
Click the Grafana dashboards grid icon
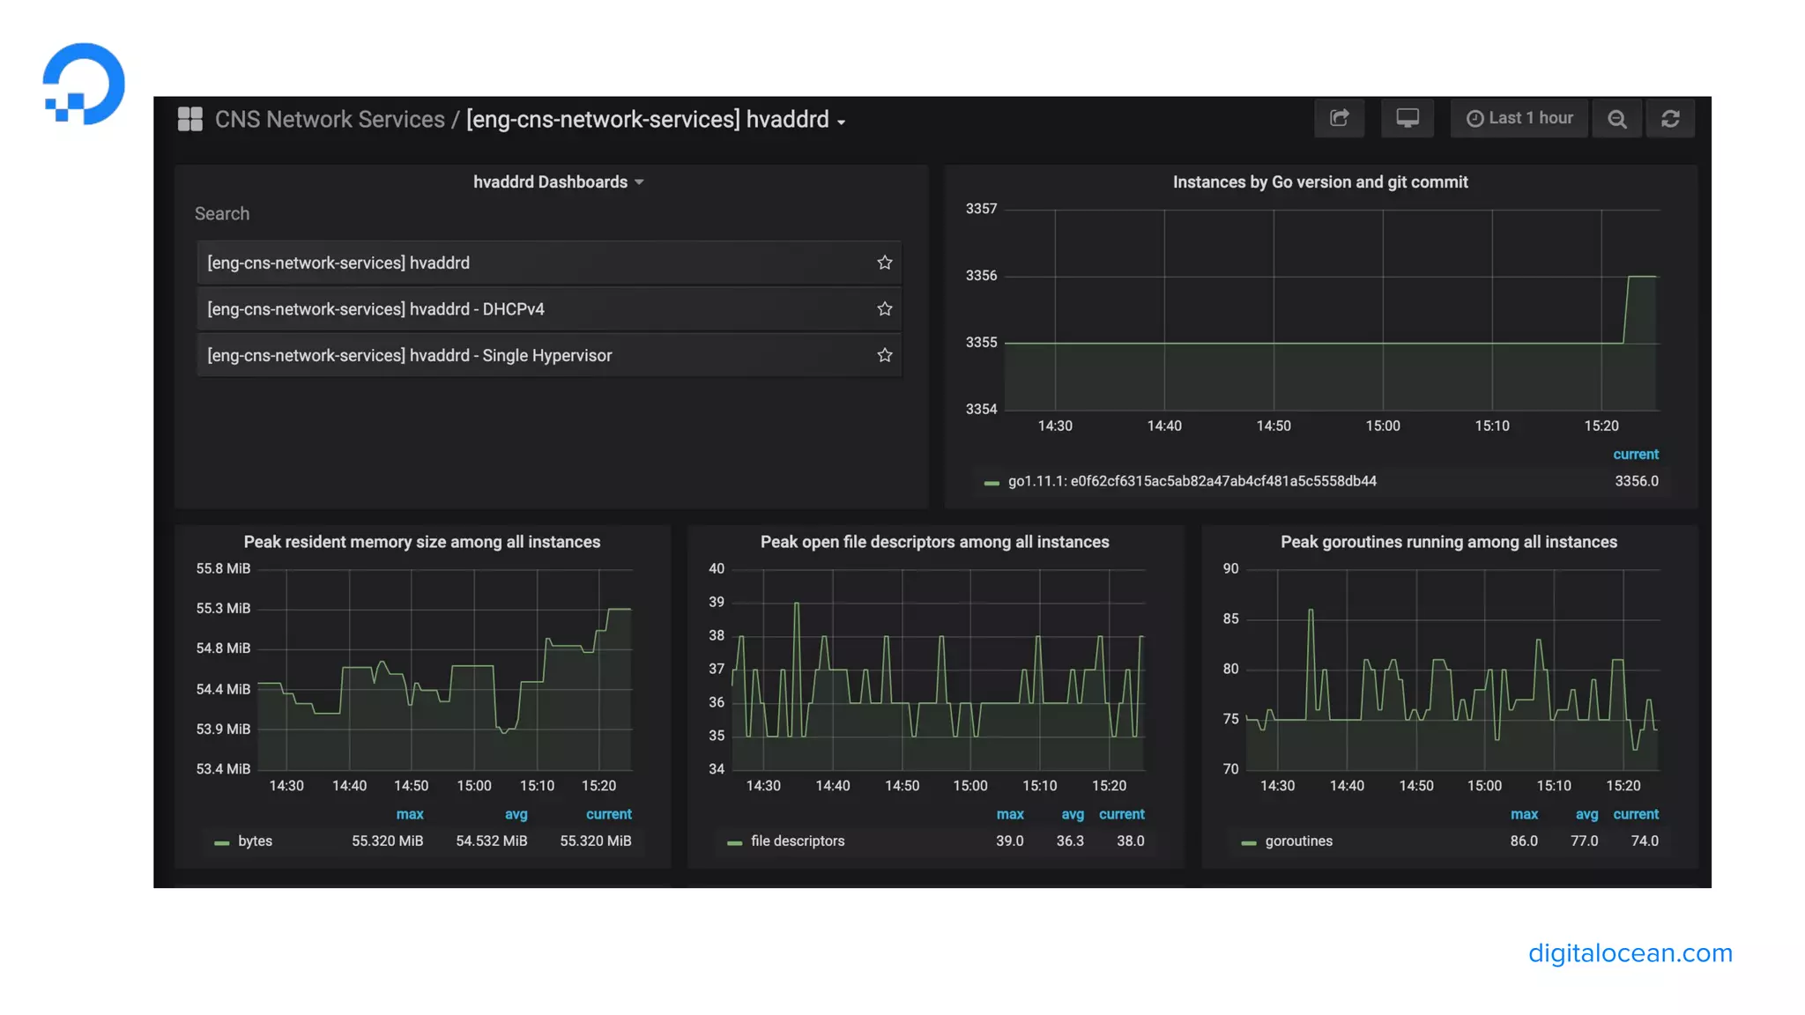[189, 119]
